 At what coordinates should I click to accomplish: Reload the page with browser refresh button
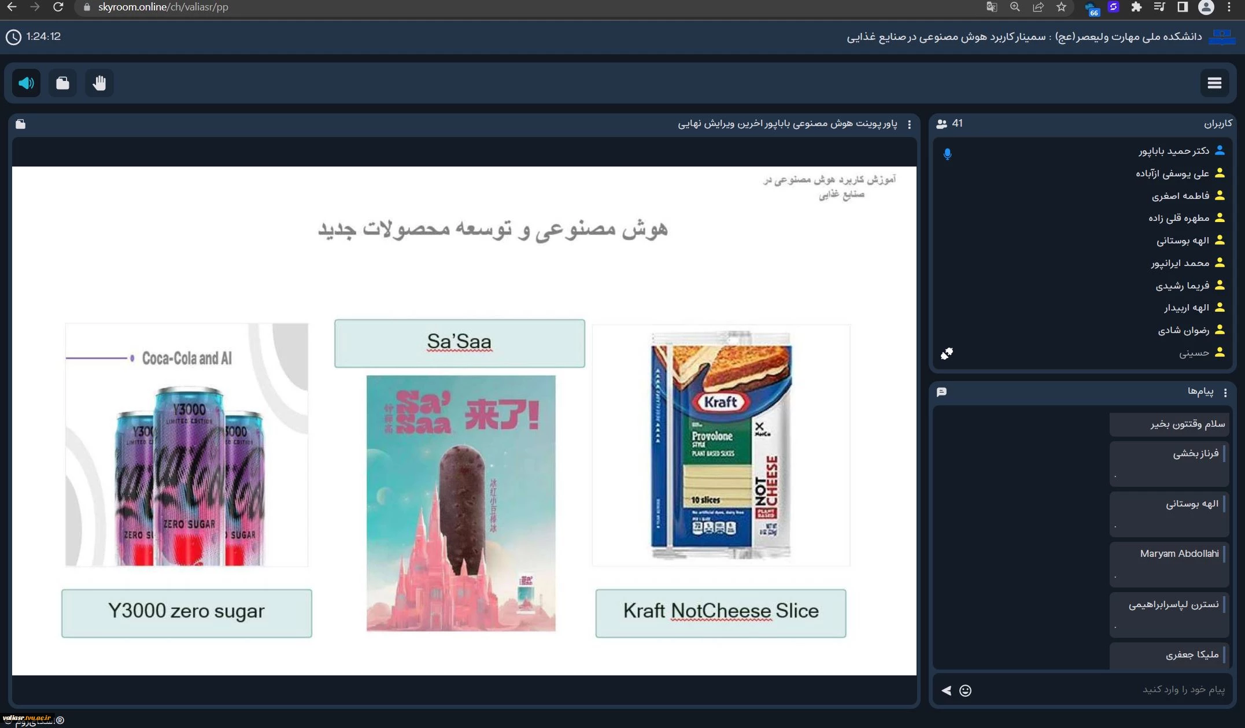58,7
